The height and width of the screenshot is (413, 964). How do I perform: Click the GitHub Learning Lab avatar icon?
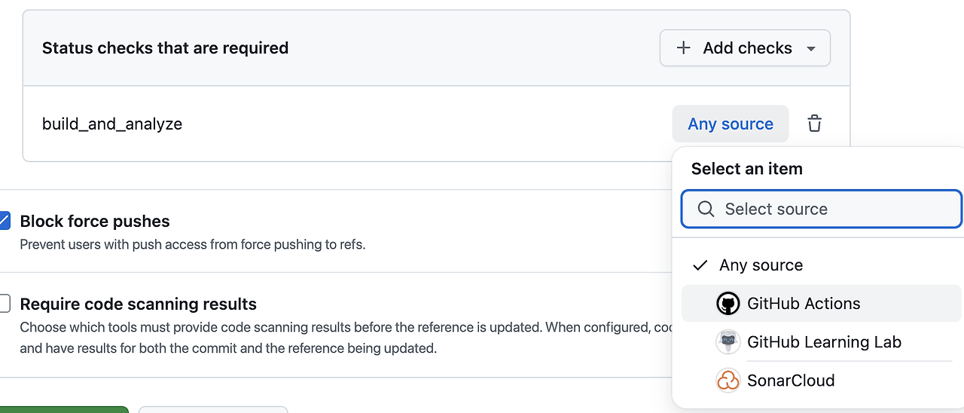(728, 342)
